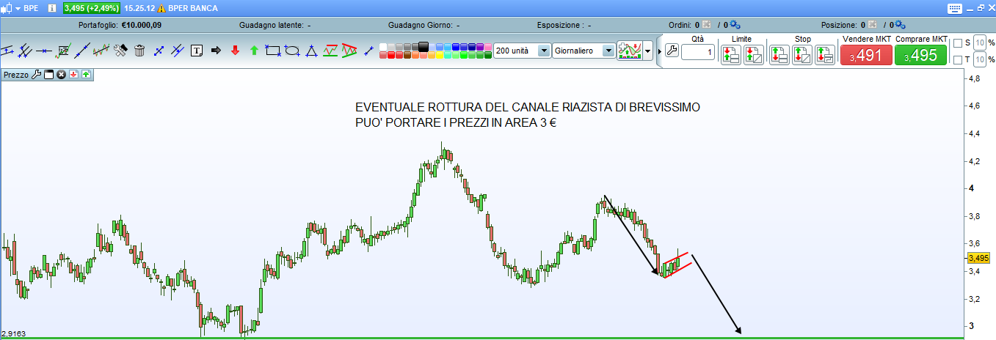Select the horizontal line drawing tool
The height and width of the screenshot is (340, 996).
click(44, 51)
